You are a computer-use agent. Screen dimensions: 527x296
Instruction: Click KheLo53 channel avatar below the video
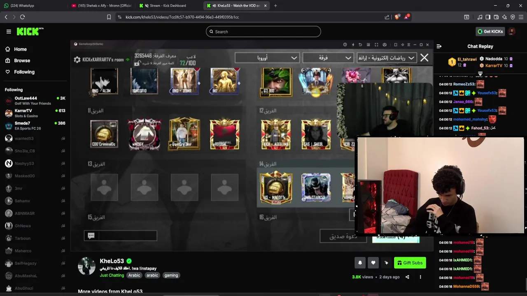(x=86, y=266)
